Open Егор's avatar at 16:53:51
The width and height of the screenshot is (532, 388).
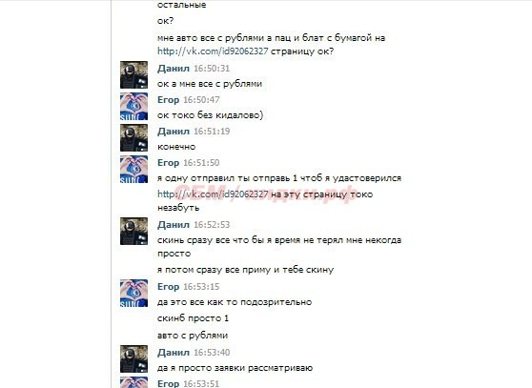tap(134, 382)
